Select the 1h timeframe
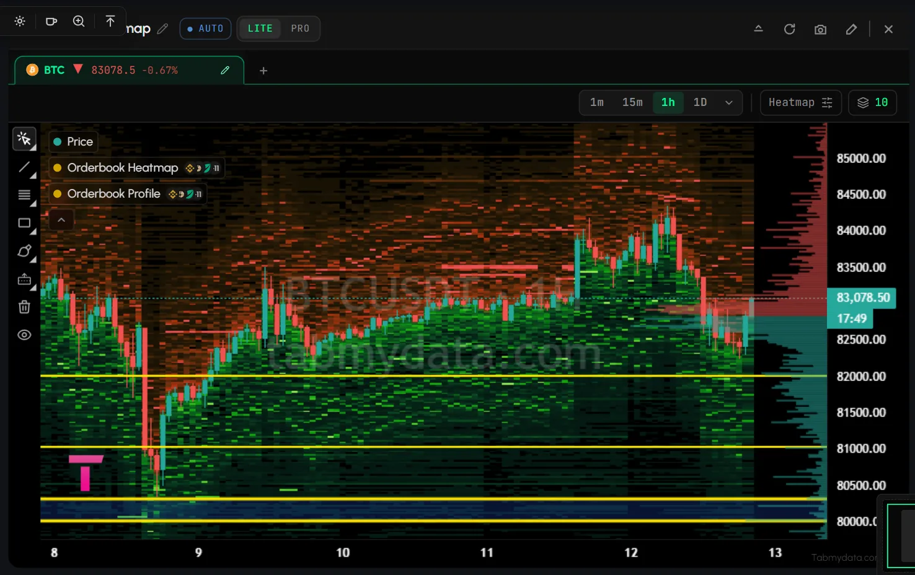915x575 pixels. pyautogui.click(x=668, y=102)
